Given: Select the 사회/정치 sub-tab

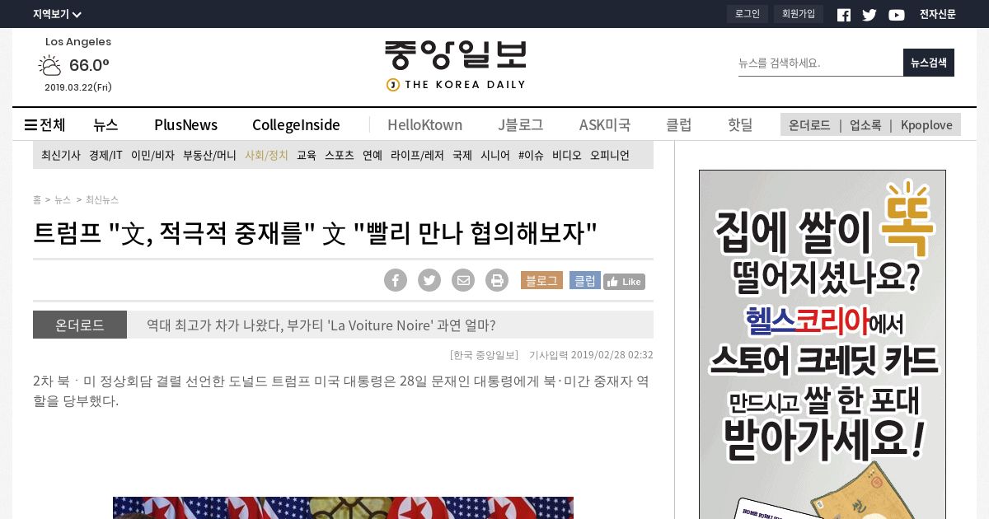Looking at the screenshot, I should [266, 155].
